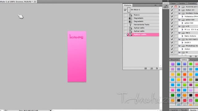Select the Historia tab
This screenshot has width=198, height=111.
[x=127, y=5]
